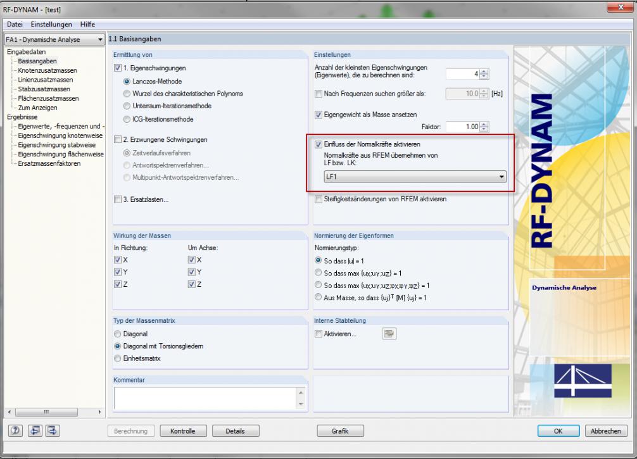This screenshot has width=637, height=459.
Task: Select Stabzusatzmassen in the tree
Action: tap(44, 89)
